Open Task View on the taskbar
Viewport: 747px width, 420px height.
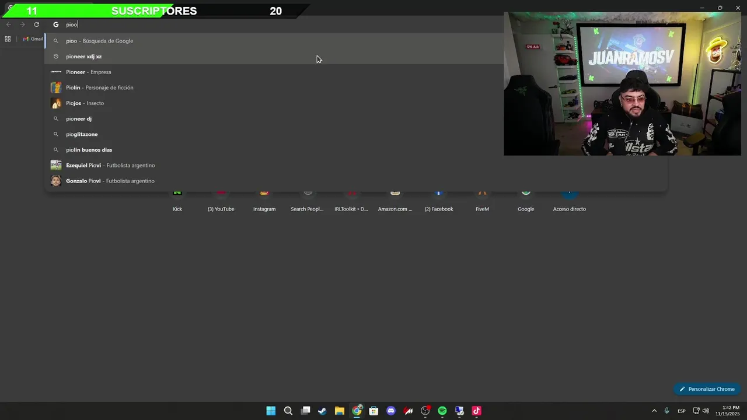pyautogui.click(x=305, y=411)
